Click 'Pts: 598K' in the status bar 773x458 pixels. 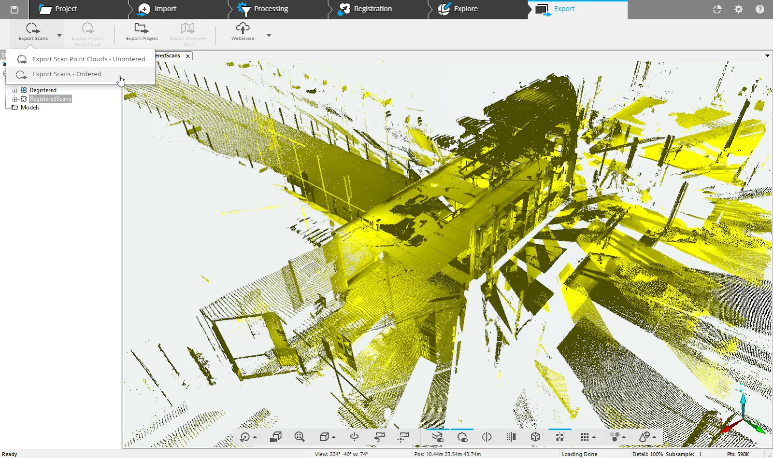coord(738,454)
